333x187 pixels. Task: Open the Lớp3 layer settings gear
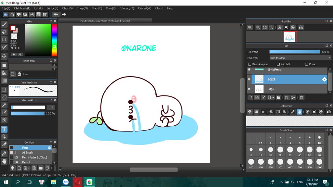coord(324,79)
